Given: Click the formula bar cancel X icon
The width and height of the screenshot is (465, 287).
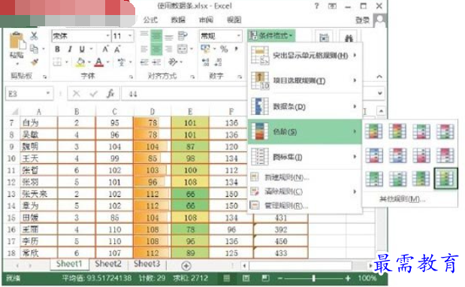Looking at the screenshot, I should 76,94.
